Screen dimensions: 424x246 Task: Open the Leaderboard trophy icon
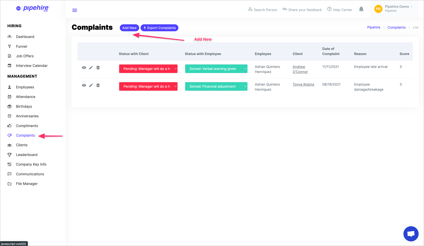9,154
